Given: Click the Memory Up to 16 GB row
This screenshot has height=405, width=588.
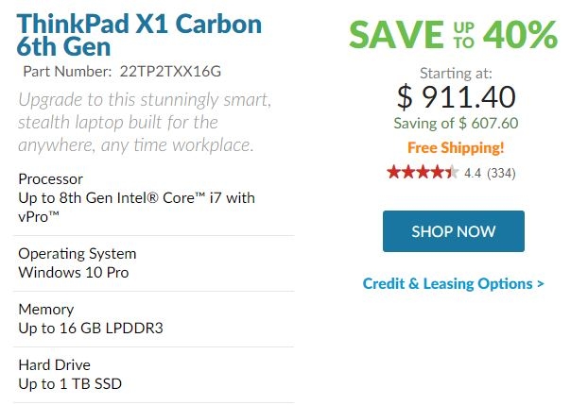Looking at the screenshot, I should click(154, 319).
